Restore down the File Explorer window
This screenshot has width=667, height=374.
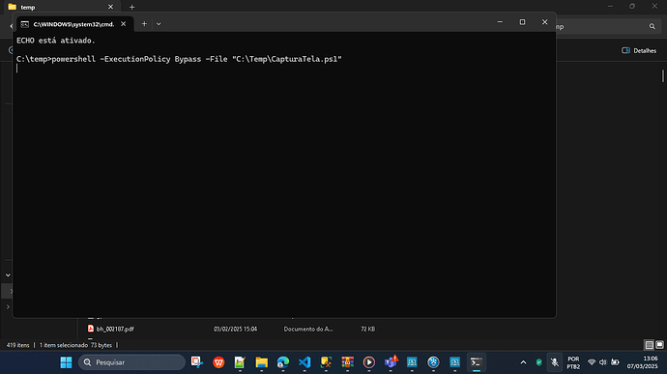pyautogui.click(x=632, y=7)
